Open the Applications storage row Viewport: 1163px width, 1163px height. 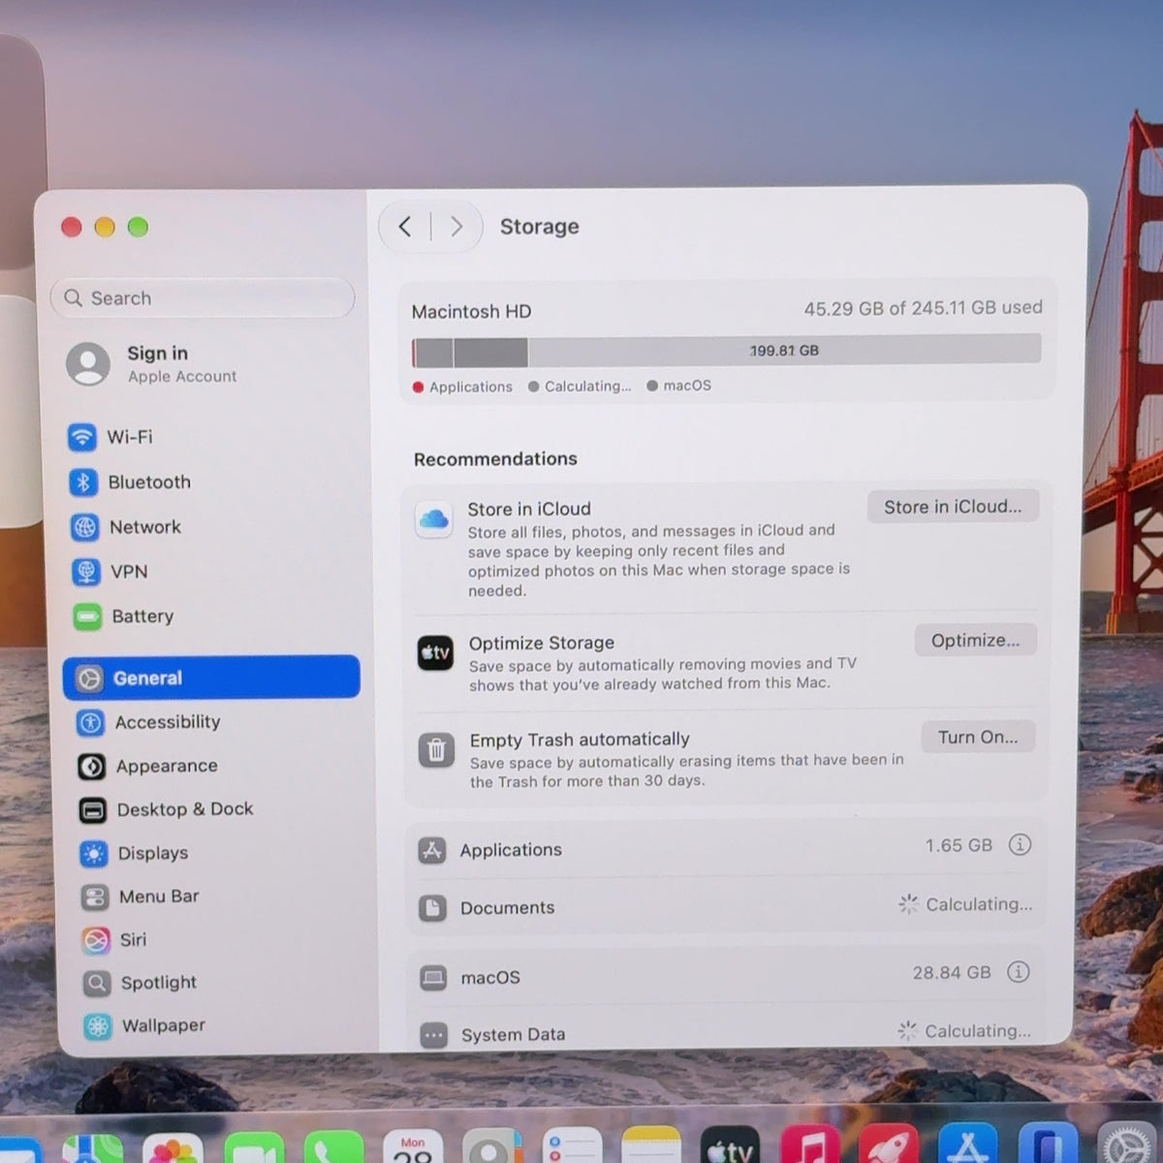tap(725, 849)
